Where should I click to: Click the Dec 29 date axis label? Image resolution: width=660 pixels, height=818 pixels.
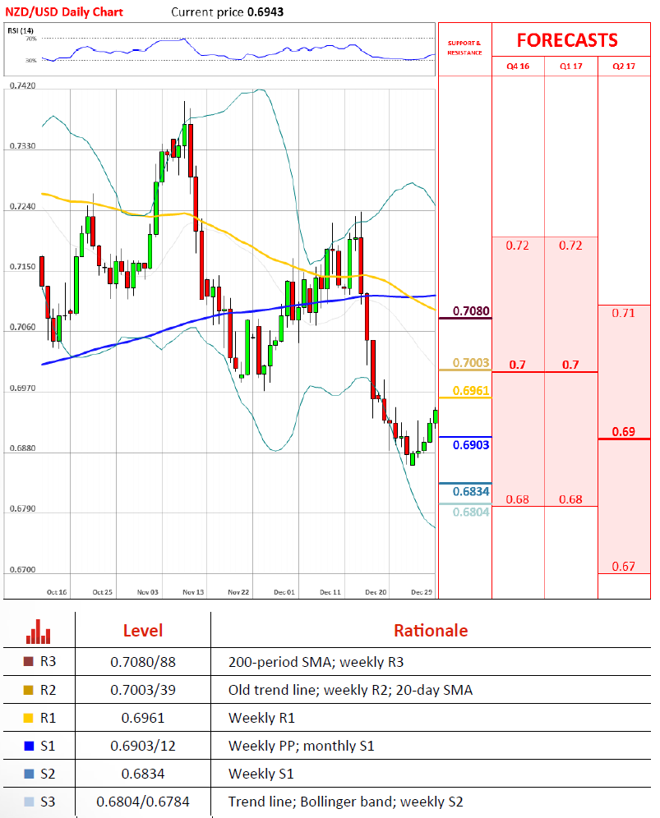pyautogui.click(x=422, y=592)
